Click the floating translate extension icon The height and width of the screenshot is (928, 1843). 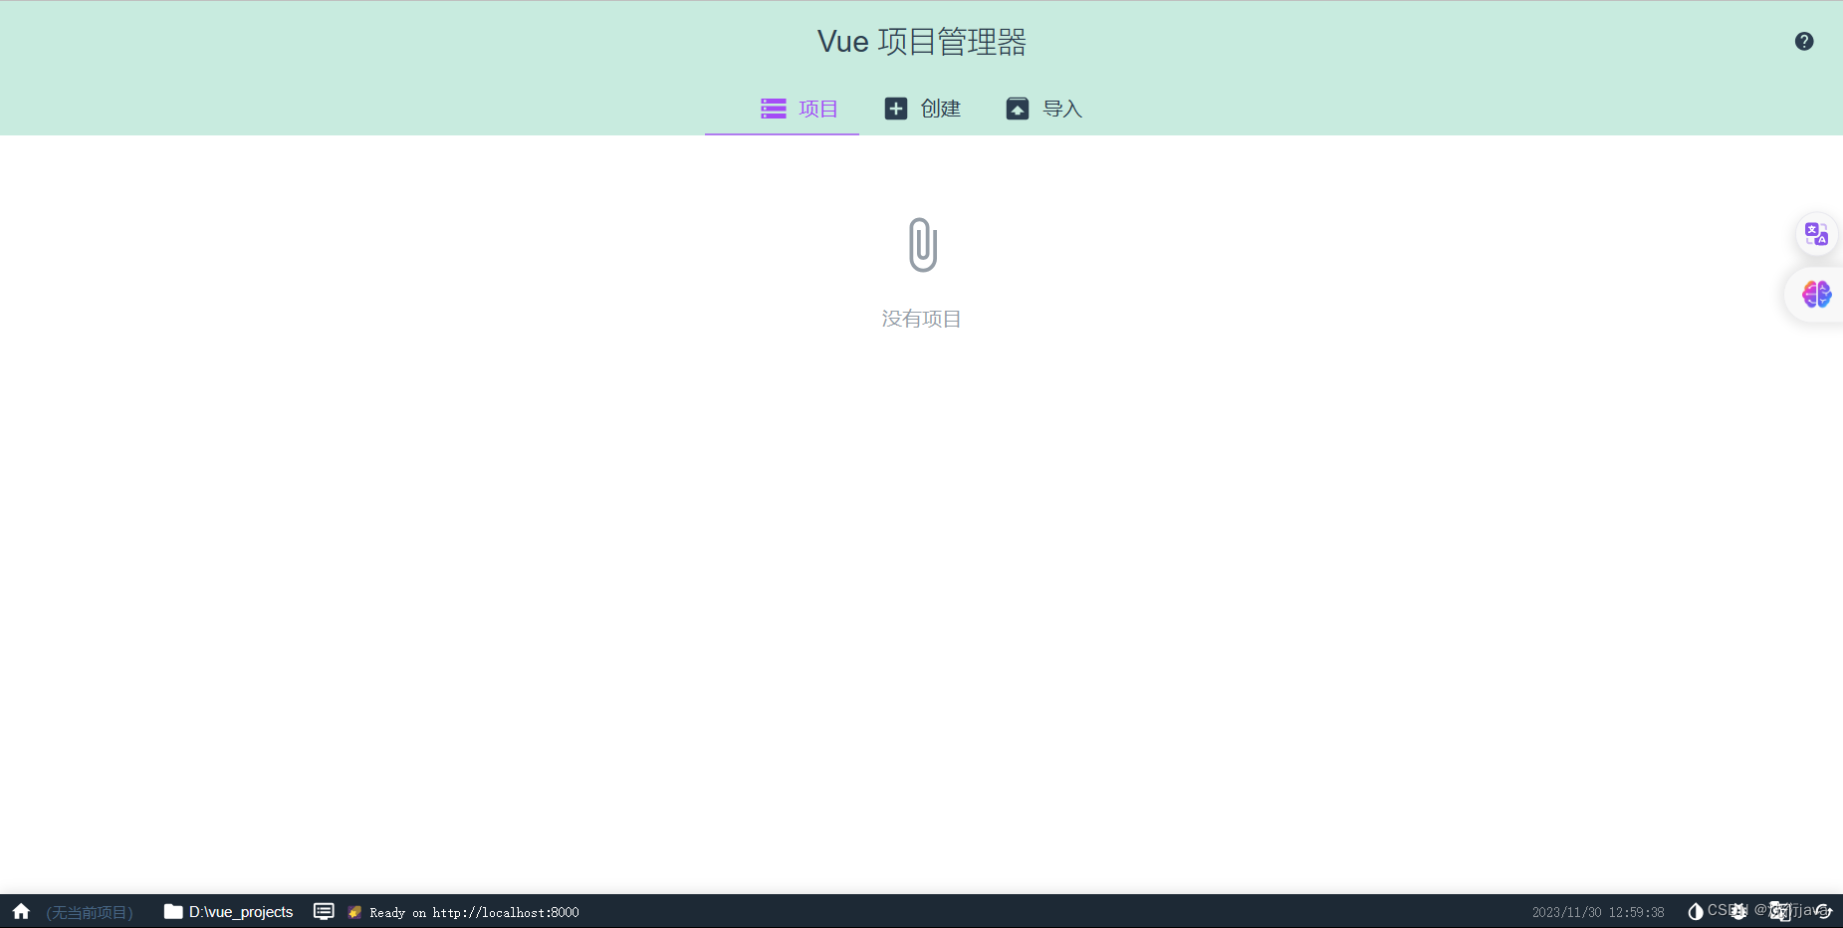[1816, 234]
